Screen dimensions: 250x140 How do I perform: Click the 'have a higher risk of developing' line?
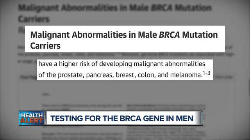[x=85, y=64]
